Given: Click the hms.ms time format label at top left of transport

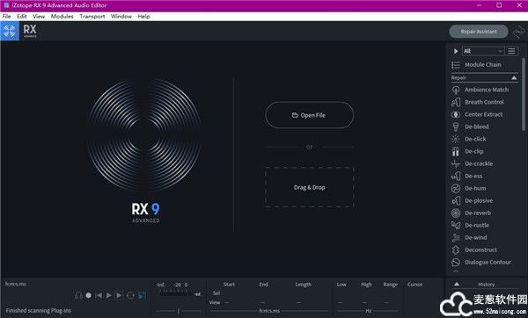Looking at the screenshot, I should [16, 284].
